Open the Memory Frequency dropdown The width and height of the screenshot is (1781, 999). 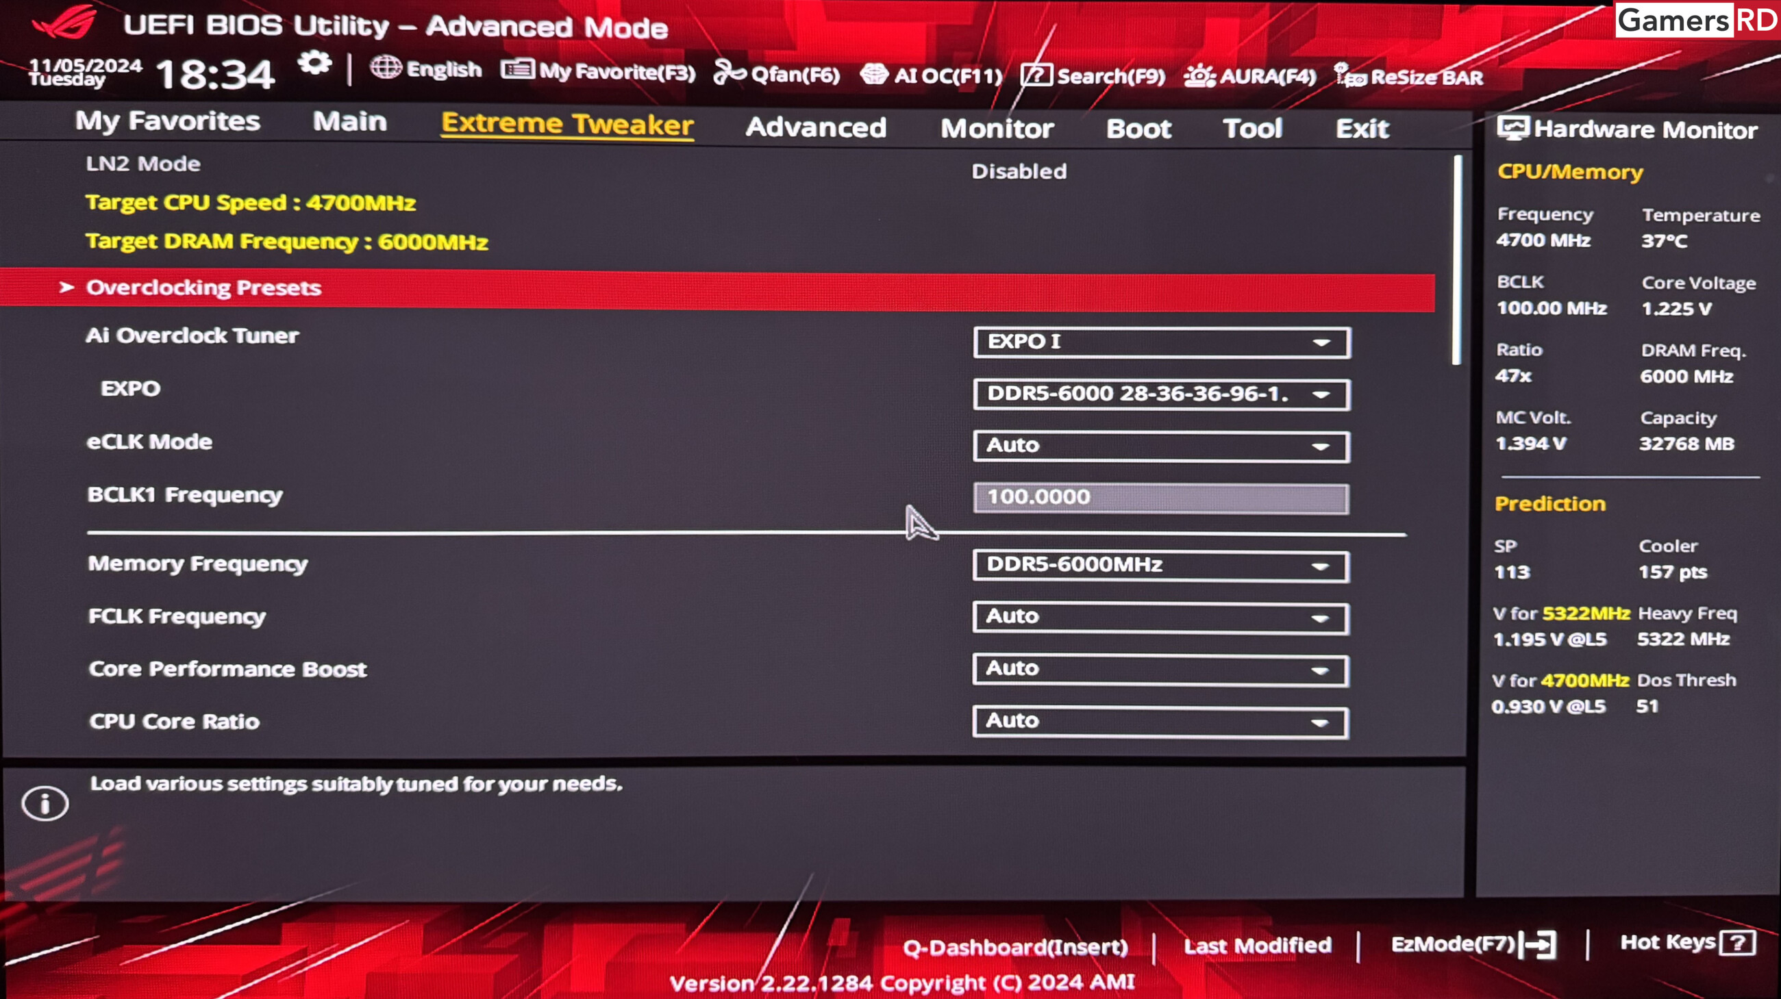(x=1160, y=566)
